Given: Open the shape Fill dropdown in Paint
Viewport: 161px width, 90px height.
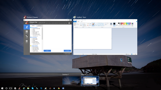Looking at the screenshot, I should [106, 24].
